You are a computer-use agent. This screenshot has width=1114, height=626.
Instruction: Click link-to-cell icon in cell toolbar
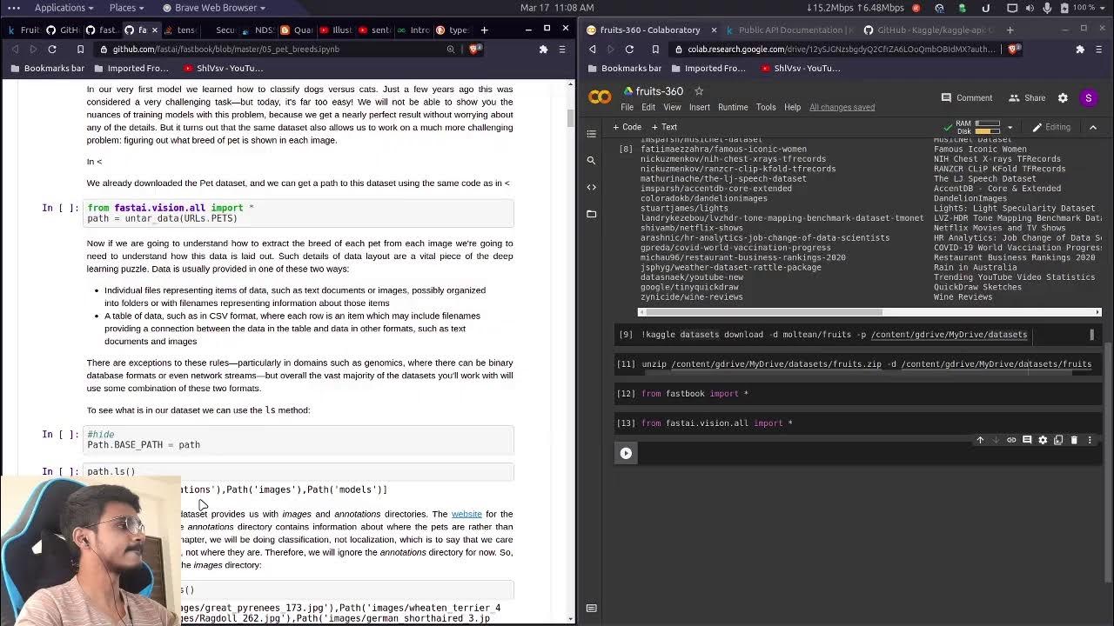click(x=1011, y=440)
